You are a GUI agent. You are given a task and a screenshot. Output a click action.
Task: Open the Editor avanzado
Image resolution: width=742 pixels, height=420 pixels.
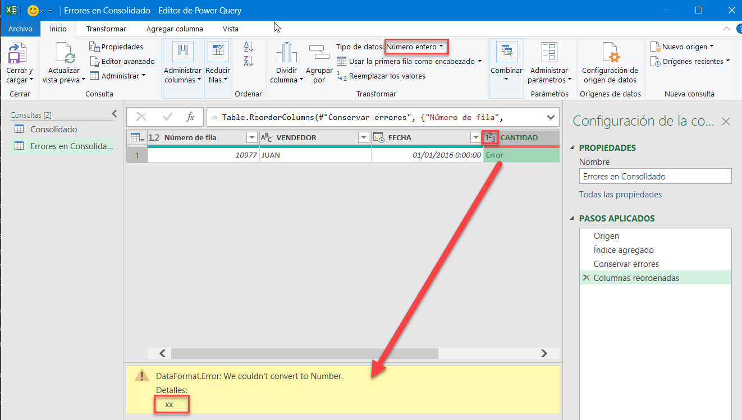click(122, 61)
